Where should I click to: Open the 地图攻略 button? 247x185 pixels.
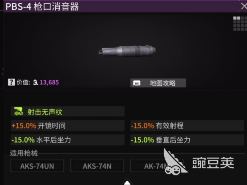tap(158, 83)
